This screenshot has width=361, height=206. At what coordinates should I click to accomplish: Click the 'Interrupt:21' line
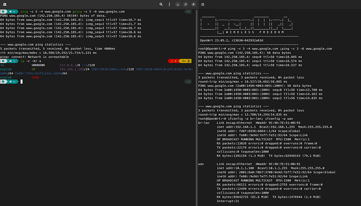point(228,201)
